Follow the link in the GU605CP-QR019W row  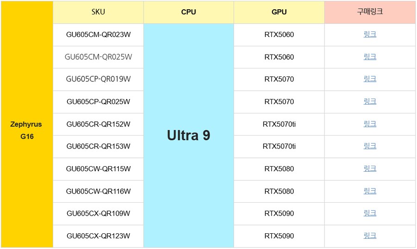[370, 79]
